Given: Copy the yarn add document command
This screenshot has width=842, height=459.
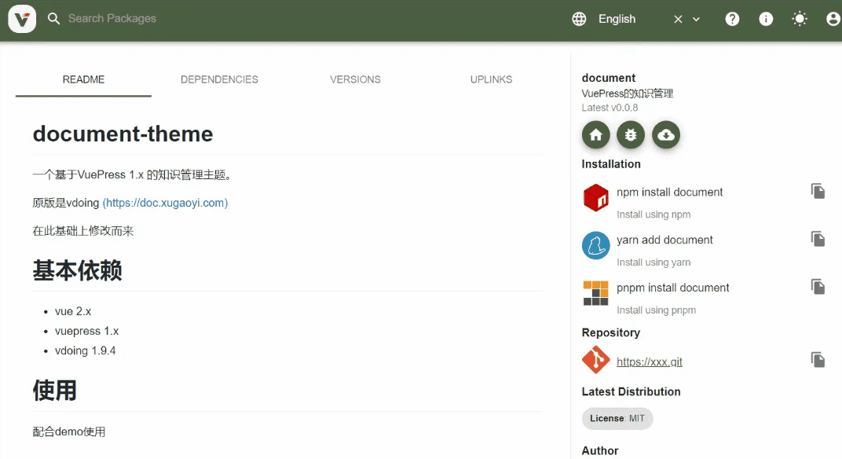Looking at the screenshot, I should coord(818,239).
